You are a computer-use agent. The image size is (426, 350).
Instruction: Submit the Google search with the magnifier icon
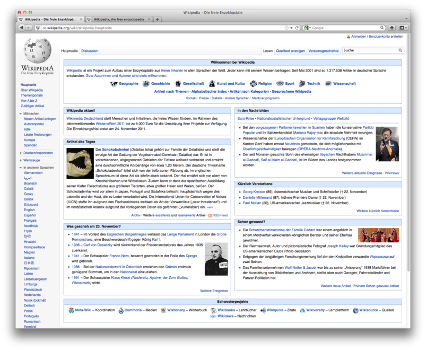382,28
